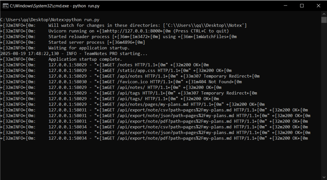Click the 'Application startup complete' line
The image size is (327, 180).
(61, 59)
